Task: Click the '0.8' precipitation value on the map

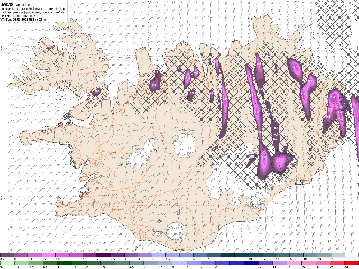Action: click(310, 81)
